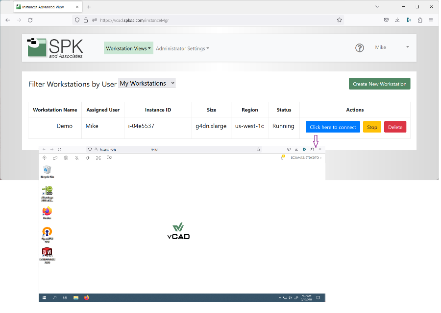The width and height of the screenshot is (441, 313).
Task: Click the Status column header
Action: [284, 110]
